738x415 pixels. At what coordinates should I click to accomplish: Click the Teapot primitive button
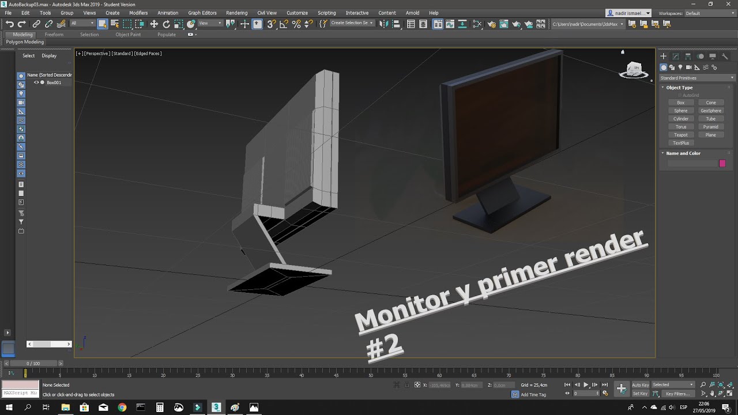pos(681,135)
